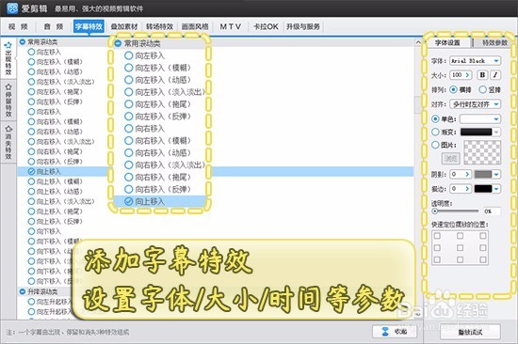Choose 横排 text arrangement radio
This screenshot has width=518, height=344.
[x=453, y=89]
